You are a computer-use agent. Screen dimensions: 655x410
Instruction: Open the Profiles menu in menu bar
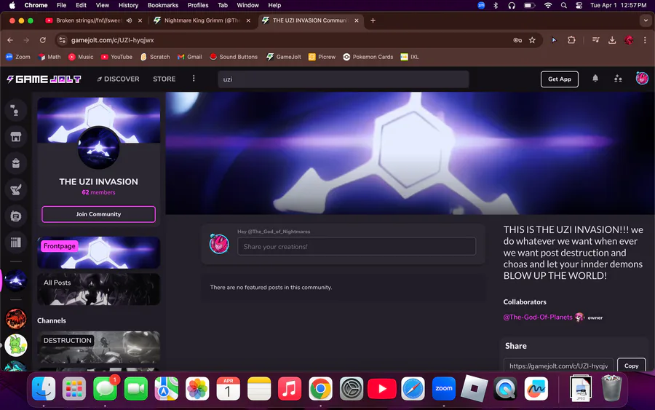(197, 5)
